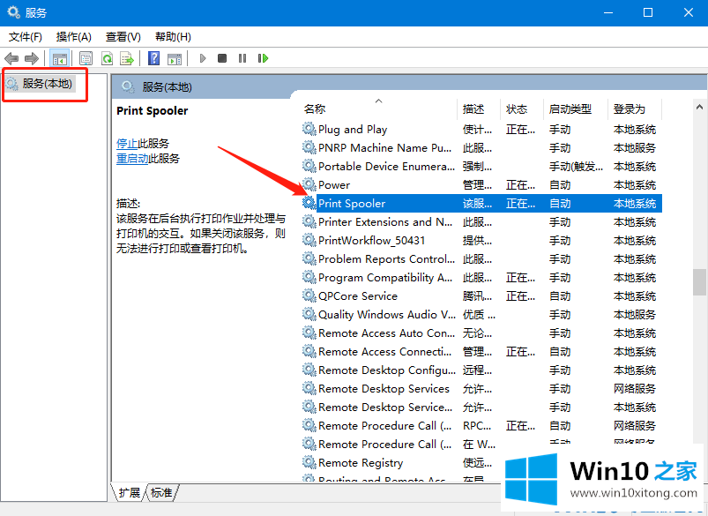Image resolution: width=708 pixels, height=516 pixels.
Task: Select the QPCore Service row
Action: coord(481,296)
